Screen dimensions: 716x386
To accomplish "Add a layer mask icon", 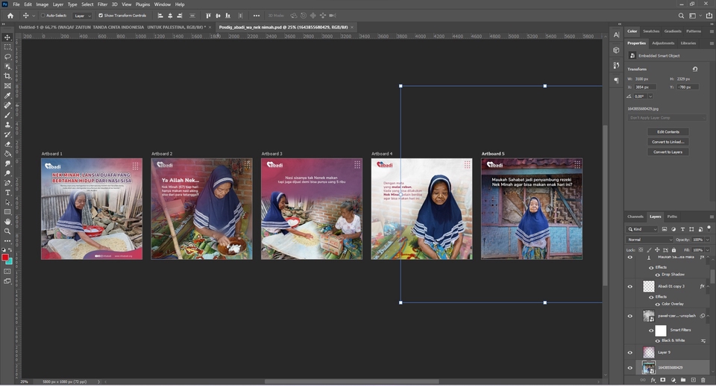I will (662, 380).
